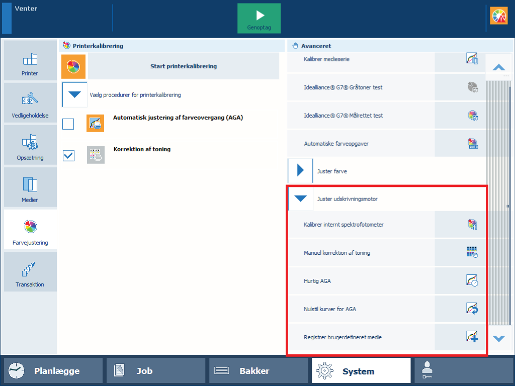This screenshot has width=515, height=386.
Task: Select the Hurtig AGA label
Action: [x=317, y=281]
